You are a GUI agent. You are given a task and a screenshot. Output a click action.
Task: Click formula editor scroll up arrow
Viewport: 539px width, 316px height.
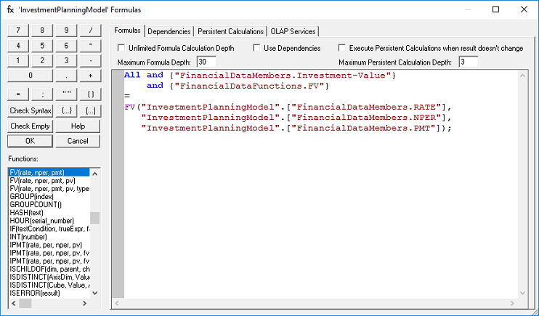click(x=522, y=76)
